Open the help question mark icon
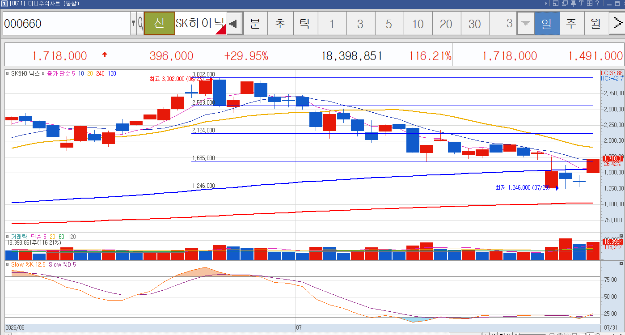 597,3
